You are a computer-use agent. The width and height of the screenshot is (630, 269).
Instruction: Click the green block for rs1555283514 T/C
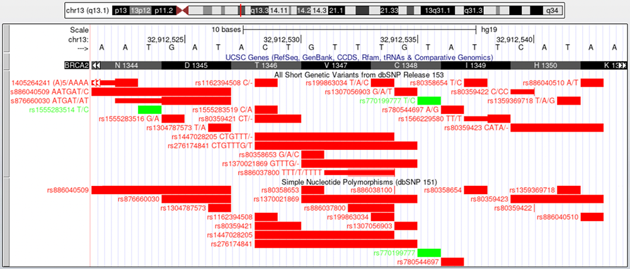click(x=150, y=110)
